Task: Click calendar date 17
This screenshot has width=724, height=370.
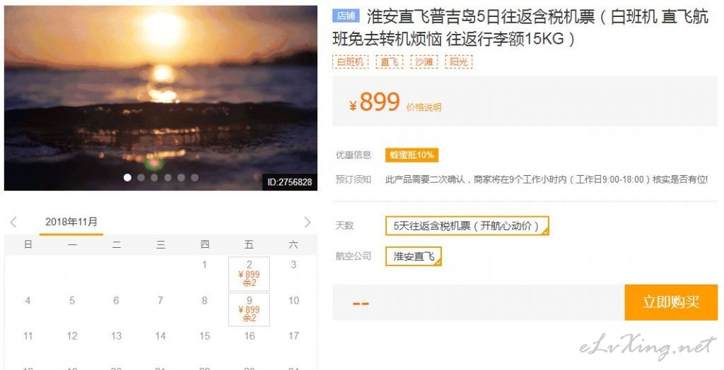Action: pos(293,336)
